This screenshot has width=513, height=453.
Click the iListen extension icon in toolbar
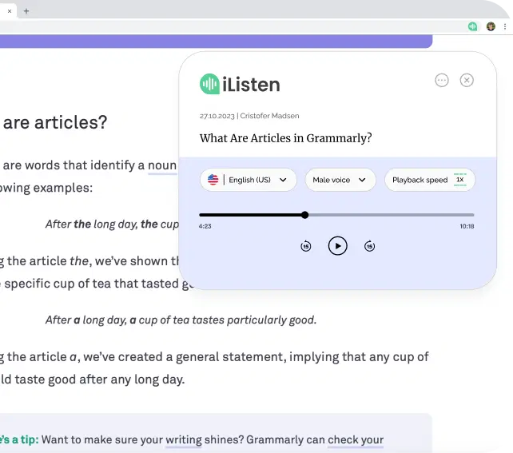[x=473, y=26]
